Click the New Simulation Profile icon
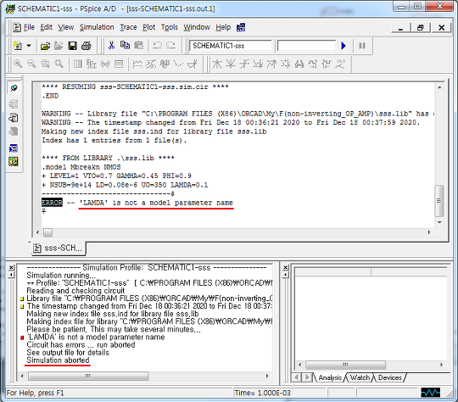 pyautogui.click(x=18, y=46)
